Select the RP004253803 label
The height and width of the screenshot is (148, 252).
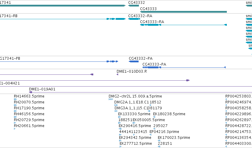(239, 96)
